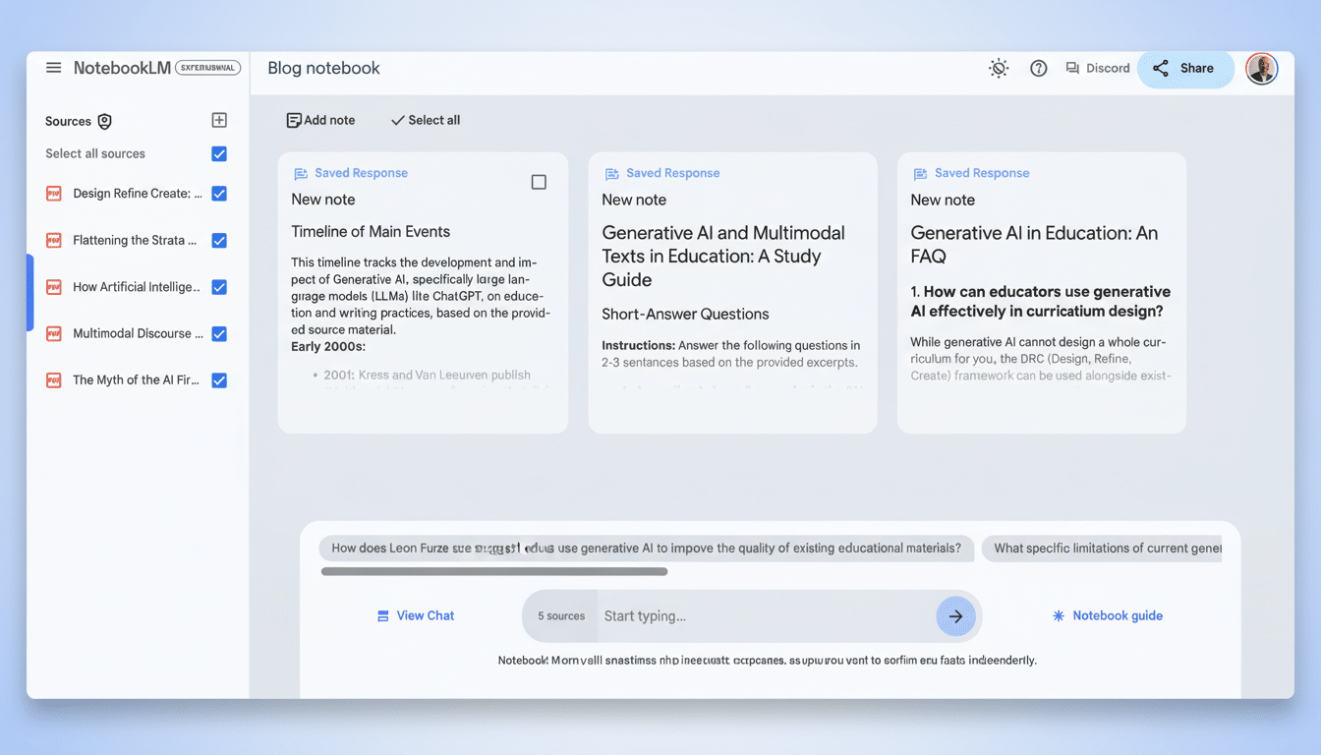Submit question with the blue arrow icon
This screenshot has height=755, width=1321.
click(x=956, y=615)
